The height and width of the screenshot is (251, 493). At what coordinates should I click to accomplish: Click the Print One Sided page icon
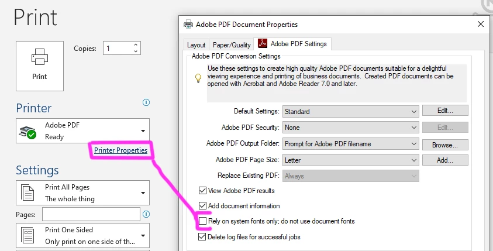(27, 236)
